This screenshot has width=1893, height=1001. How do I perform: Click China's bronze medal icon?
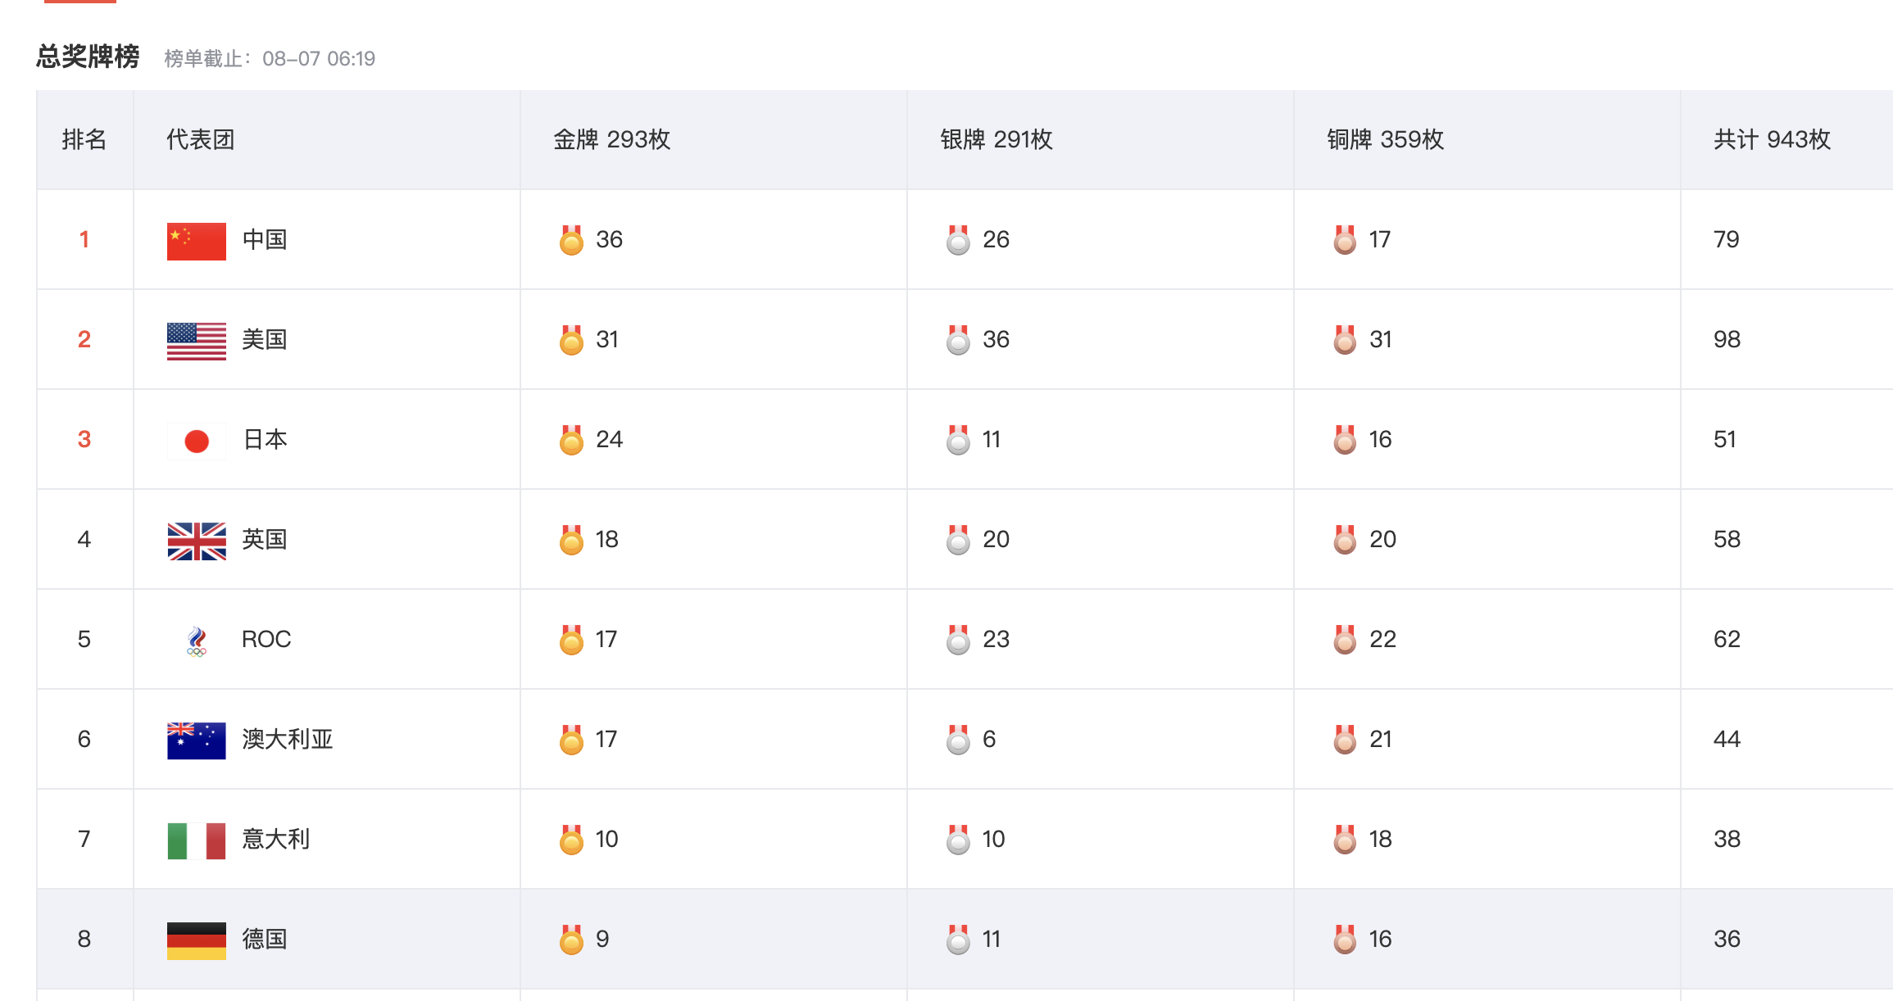point(1345,240)
